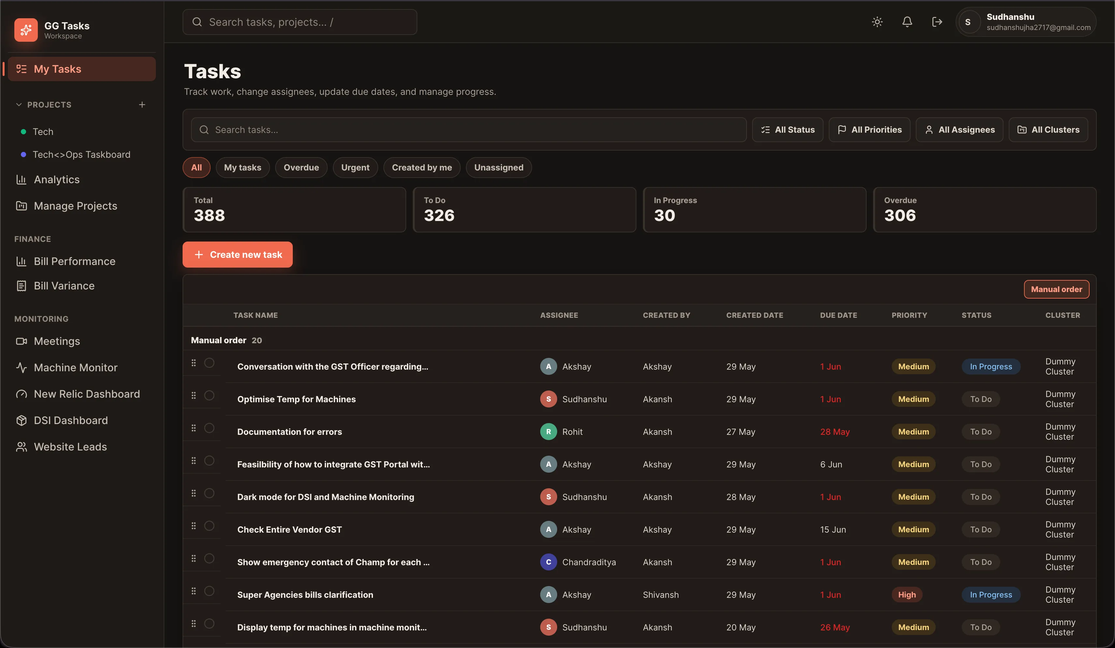Select the Overdue filter tab
Viewport: 1115px width, 648px height.
(301, 168)
